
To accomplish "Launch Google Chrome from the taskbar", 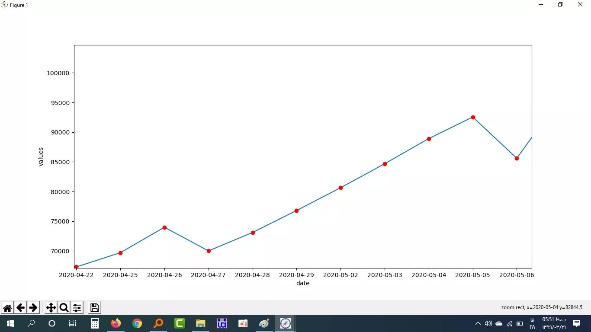I will point(137,323).
